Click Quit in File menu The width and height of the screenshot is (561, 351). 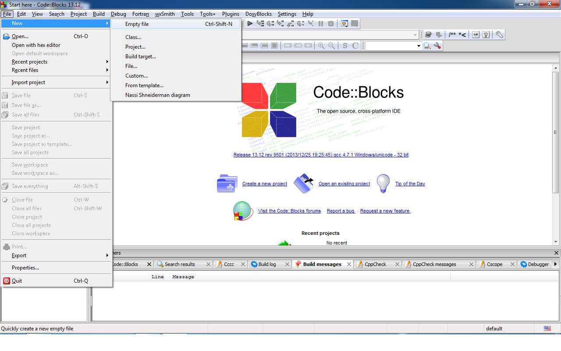click(56, 281)
